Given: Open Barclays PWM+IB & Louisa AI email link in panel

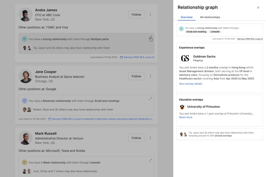Looking at the screenshot, I should [x=250, y=39].
